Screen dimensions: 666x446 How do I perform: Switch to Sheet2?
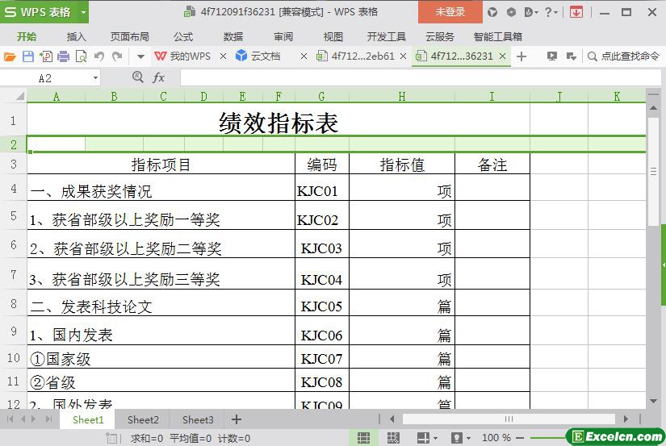[143, 419]
